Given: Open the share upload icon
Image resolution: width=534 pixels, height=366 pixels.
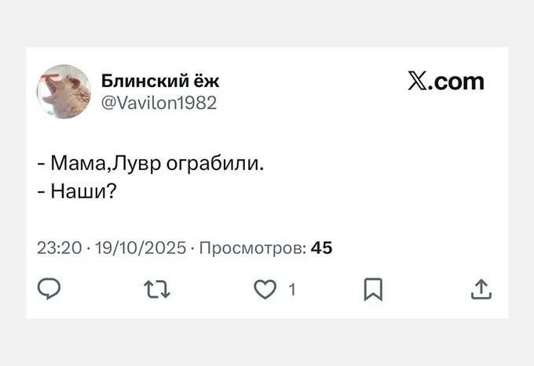Looking at the screenshot, I should point(481,289).
